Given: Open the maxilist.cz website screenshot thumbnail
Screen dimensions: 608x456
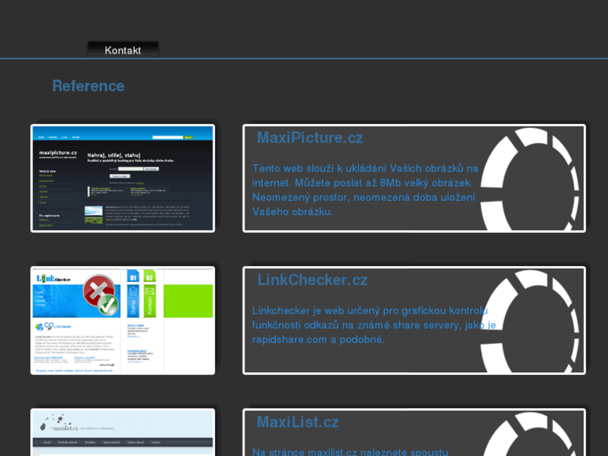Looking at the screenshot, I should [x=123, y=432].
